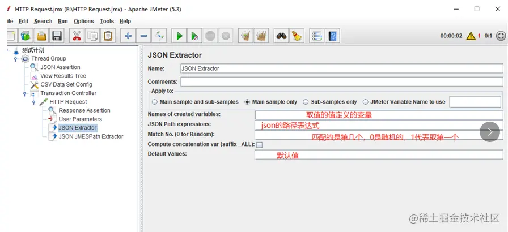Cut selection using scissors icon
508x232 pixels.
point(77,36)
